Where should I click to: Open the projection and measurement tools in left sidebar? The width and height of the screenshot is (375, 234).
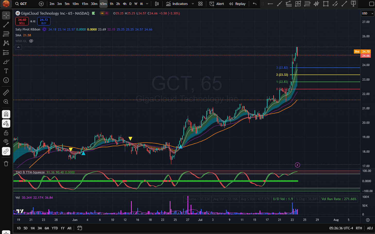(x=6, y=53)
